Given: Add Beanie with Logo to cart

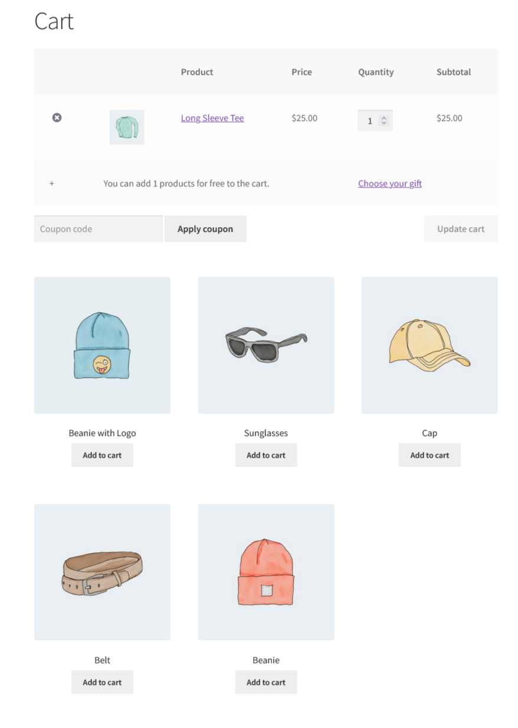Looking at the screenshot, I should click(102, 455).
